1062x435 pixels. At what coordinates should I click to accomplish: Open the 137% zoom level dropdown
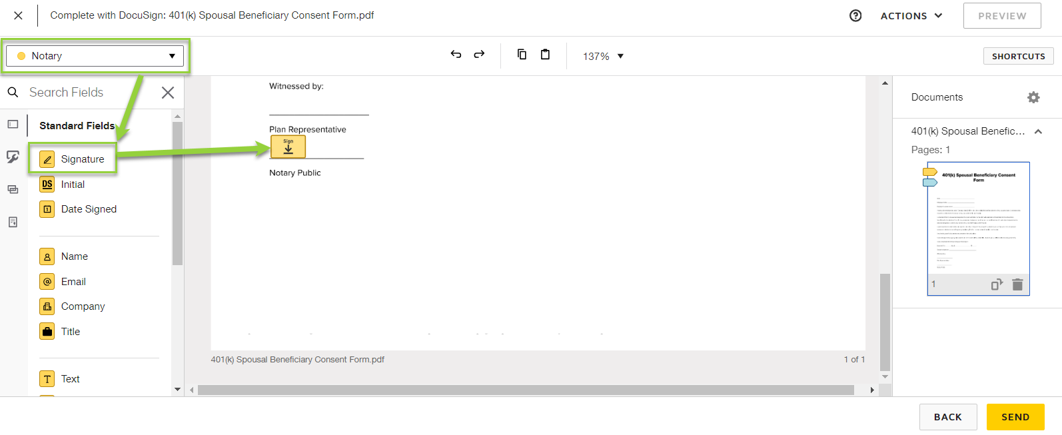pyautogui.click(x=603, y=57)
